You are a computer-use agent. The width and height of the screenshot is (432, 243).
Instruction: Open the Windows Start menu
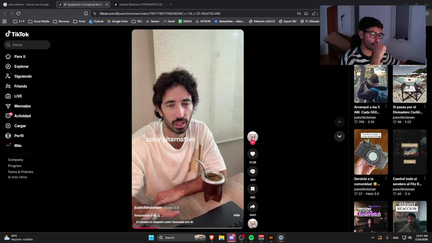[151, 238]
